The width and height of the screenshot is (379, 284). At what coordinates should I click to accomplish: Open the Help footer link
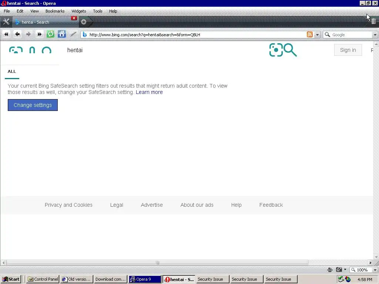(x=237, y=205)
